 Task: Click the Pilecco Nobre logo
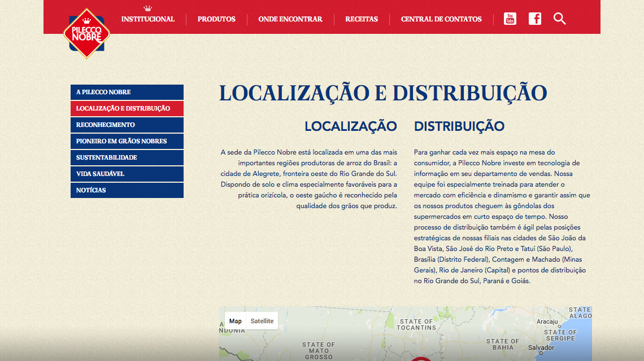click(86, 33)
